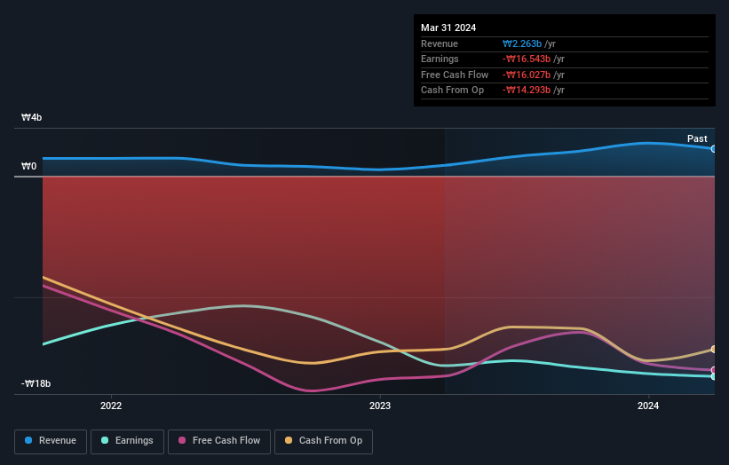Click the Earnings row label in tooltip

click(x=440, y=59)
